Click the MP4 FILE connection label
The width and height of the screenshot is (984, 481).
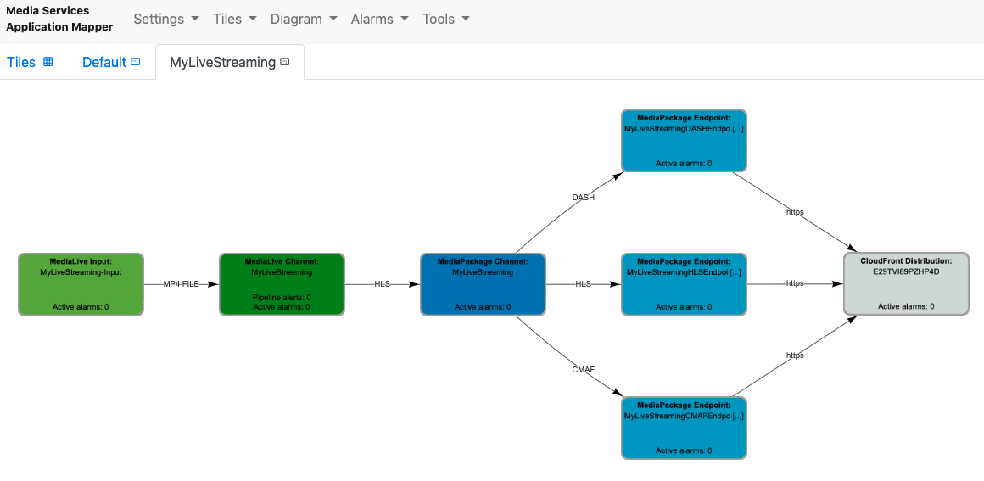pyautogui.click(x=182, y=284)
